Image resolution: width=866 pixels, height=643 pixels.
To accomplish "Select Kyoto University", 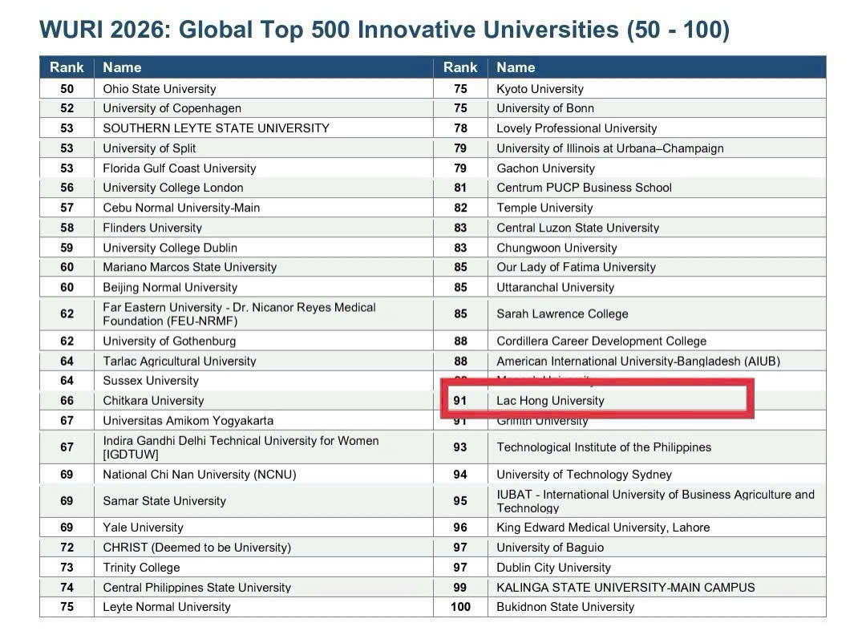I will point(540,89).
